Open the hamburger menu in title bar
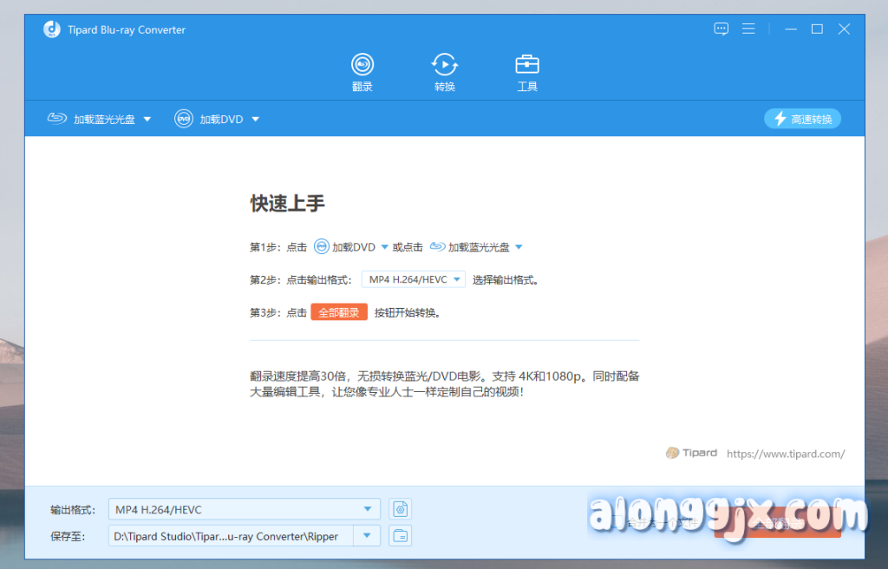Image resolution: width=888 pixels, height=569 pixels. 749,29
